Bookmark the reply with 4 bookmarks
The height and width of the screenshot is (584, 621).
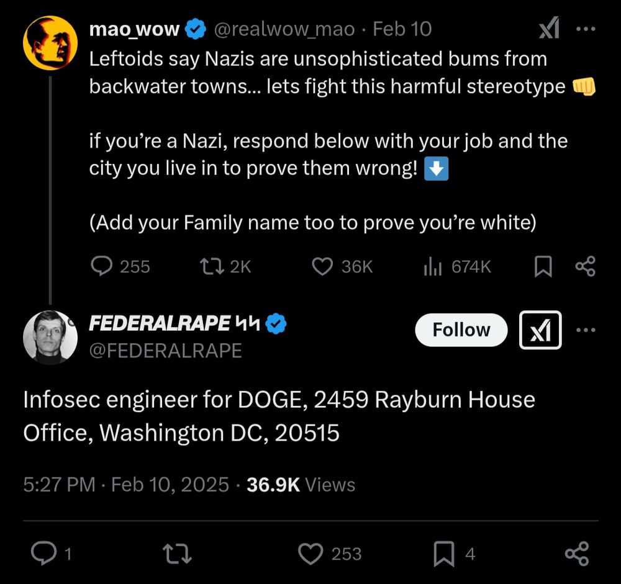[x=443, y=553]
